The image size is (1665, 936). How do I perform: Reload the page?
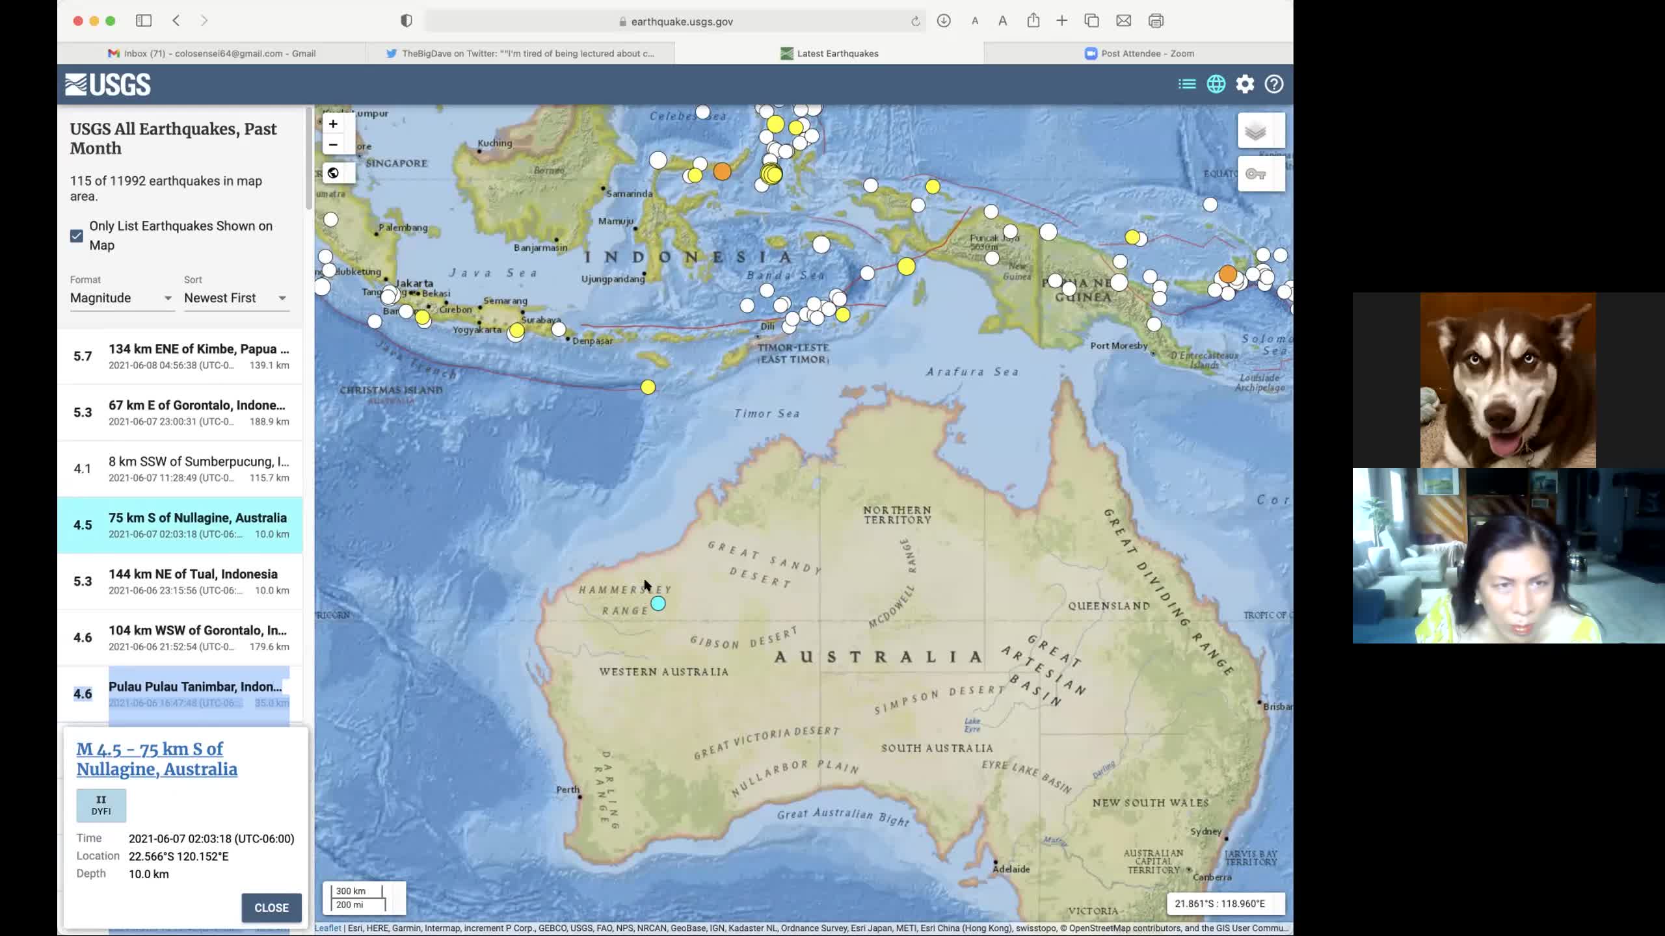click(x=916, y=21)
